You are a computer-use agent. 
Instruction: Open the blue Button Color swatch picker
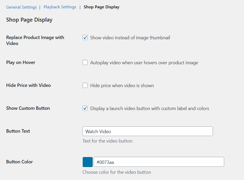[x=88, y=162]
